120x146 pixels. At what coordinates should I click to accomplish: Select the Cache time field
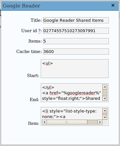[76, 51]
